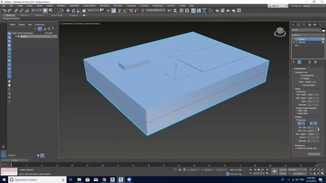
Task: Click the ViewCube in the viewport
Action: (x=280, y=32)
